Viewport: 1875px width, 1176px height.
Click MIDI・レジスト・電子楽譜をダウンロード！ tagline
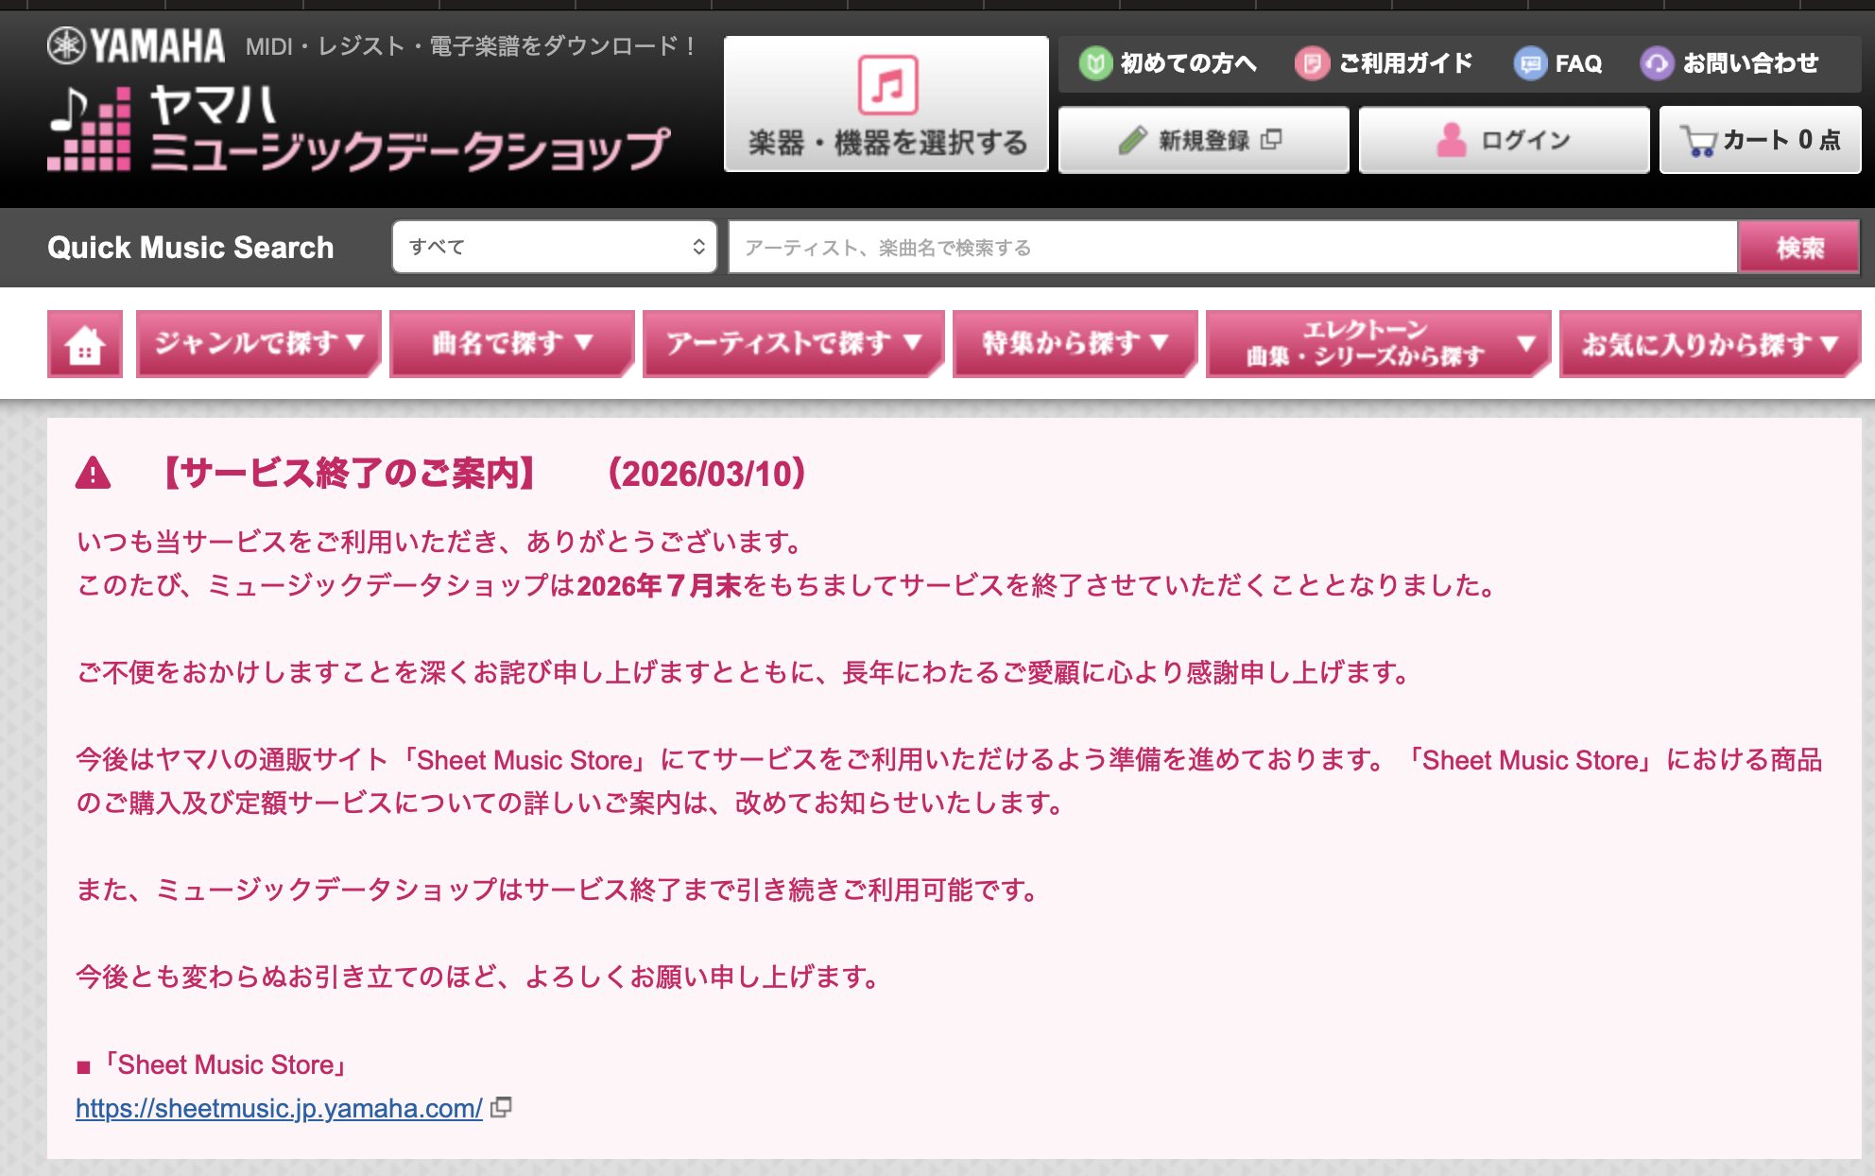coord(471,45)
